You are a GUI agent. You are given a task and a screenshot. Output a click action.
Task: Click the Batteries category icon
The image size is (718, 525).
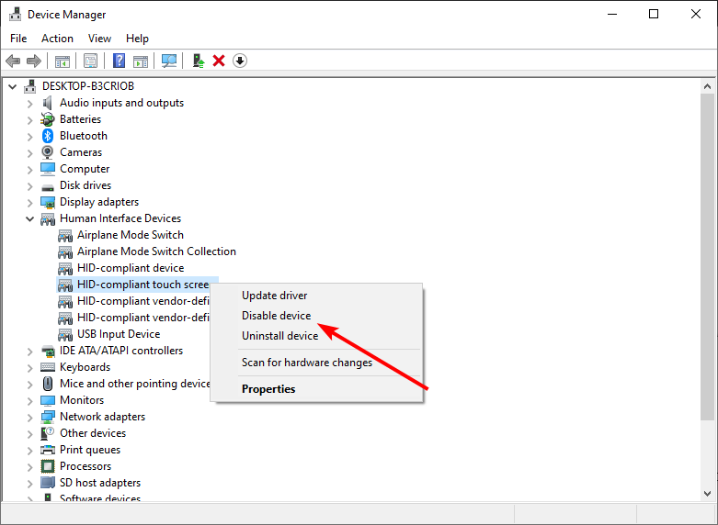pyautogui.click(x=48, y=119)
